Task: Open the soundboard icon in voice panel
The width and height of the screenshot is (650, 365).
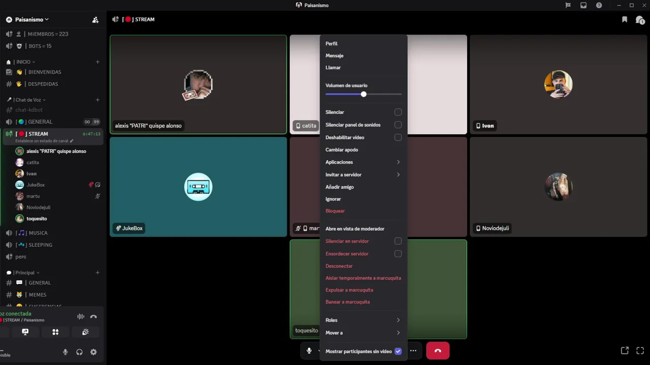Action: pos(85,332)
